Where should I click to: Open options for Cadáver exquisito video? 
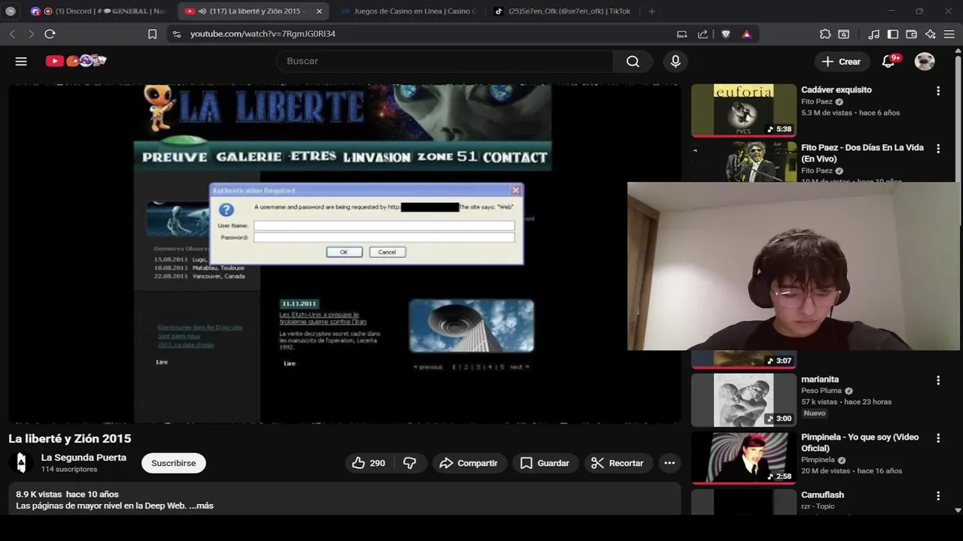pyautogui.click(x=938, y=91)
